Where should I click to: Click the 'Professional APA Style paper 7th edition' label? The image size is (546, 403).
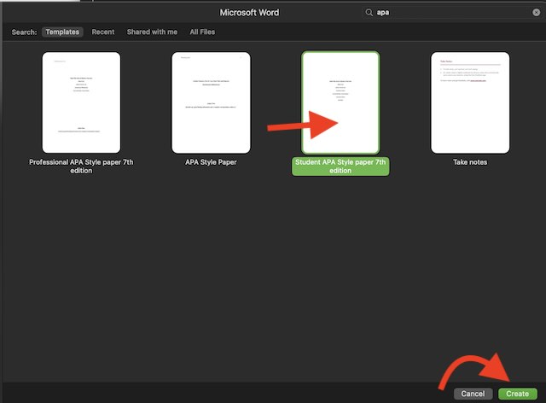(81, 166)
